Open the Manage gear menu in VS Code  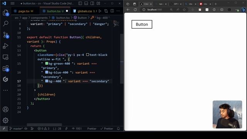[x=5, y=120]
